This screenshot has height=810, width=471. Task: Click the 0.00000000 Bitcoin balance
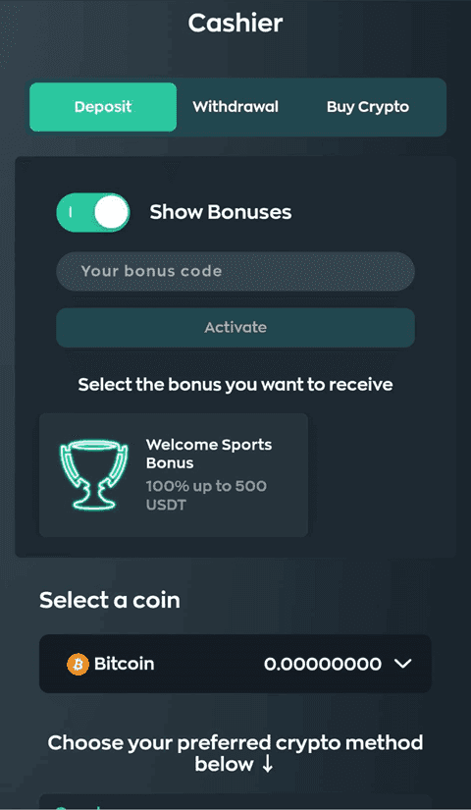323,665
